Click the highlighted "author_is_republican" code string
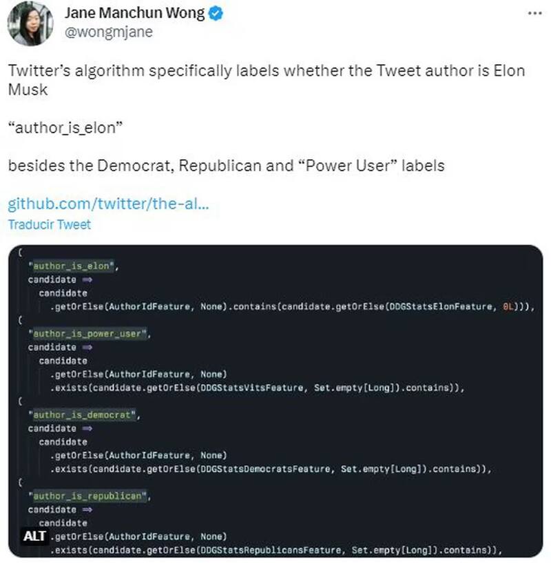The width and height of the screenshot is (551, 567). coord(87,496)
